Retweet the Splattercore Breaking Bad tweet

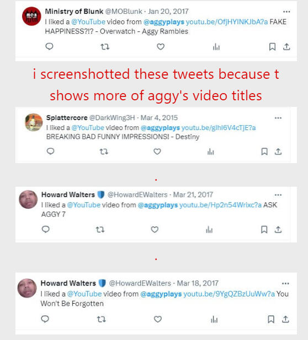point(104,152)
